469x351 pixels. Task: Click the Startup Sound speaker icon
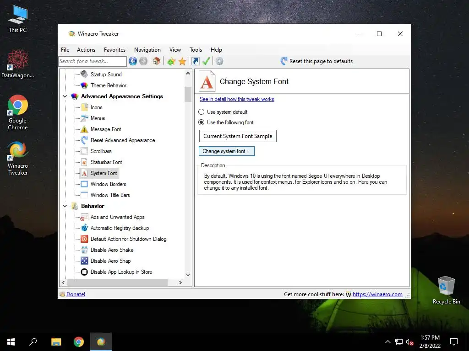(84, 74)
